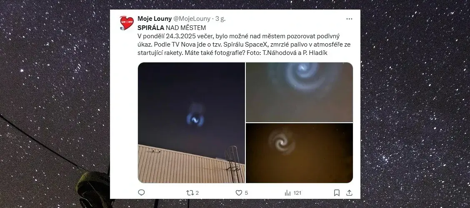Open the tweet text mentioning Spirálu SpaceX

pos(244,45)
